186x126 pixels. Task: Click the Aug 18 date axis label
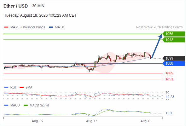(x=146, y=121)
